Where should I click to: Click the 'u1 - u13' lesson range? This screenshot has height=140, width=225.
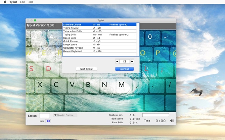(97, 28)
